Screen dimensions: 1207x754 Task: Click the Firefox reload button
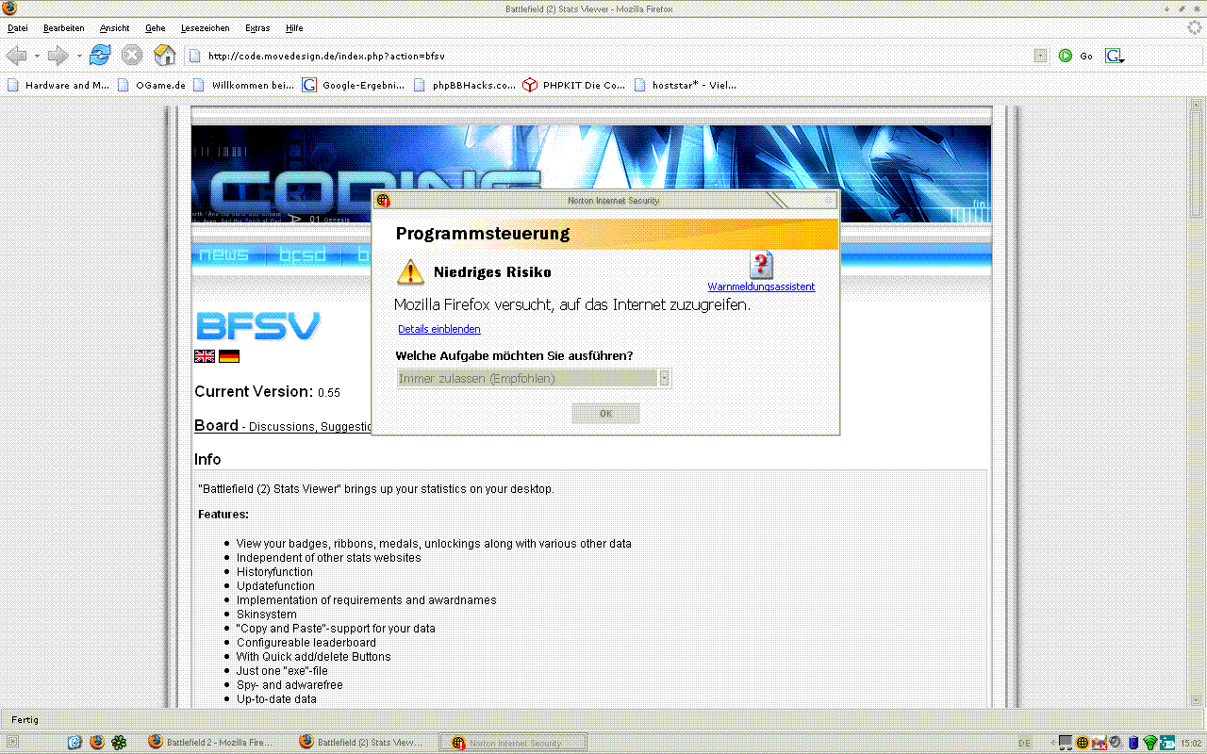click(100, 56)
